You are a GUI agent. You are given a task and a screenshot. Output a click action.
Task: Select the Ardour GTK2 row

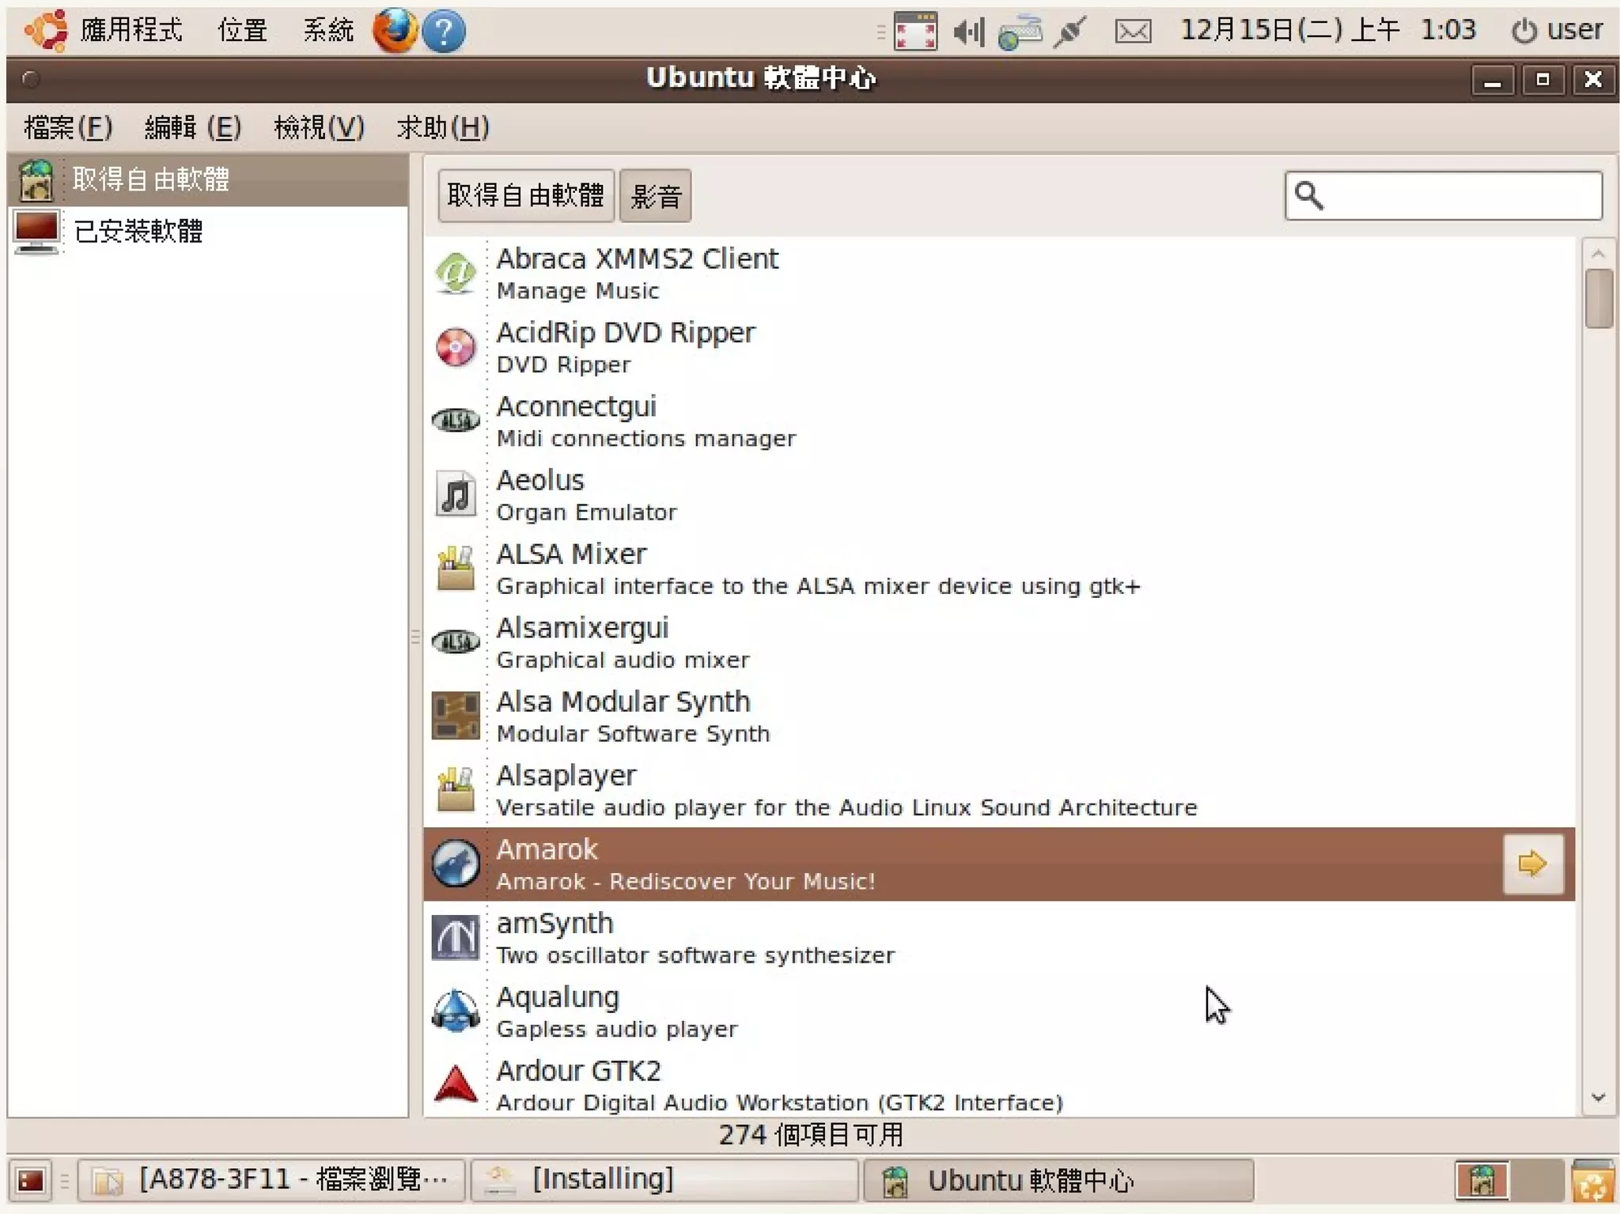pos(999,1084)
